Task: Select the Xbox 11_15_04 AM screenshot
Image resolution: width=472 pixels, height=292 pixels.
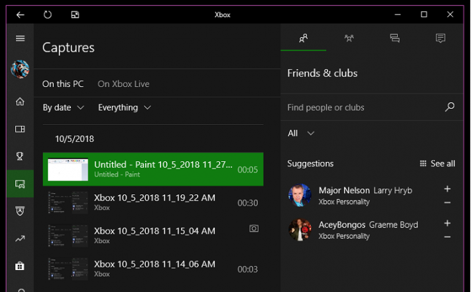Action: pos(153,236)
